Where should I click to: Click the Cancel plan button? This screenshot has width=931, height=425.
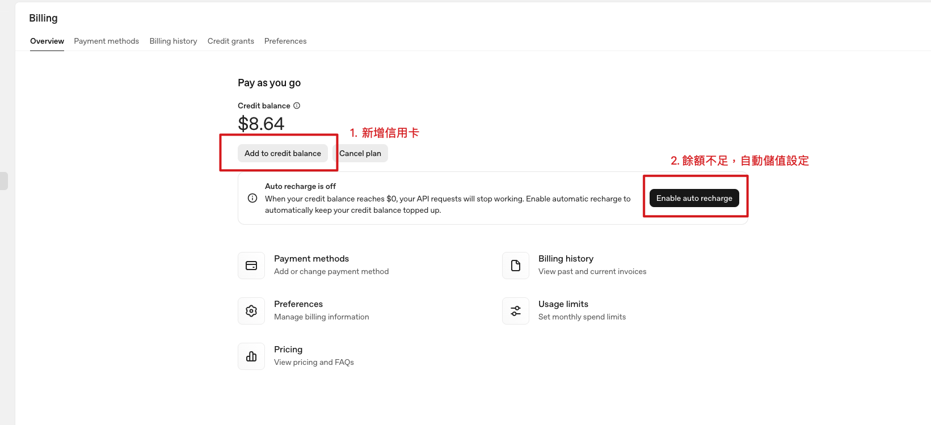[x=361, y=153]
